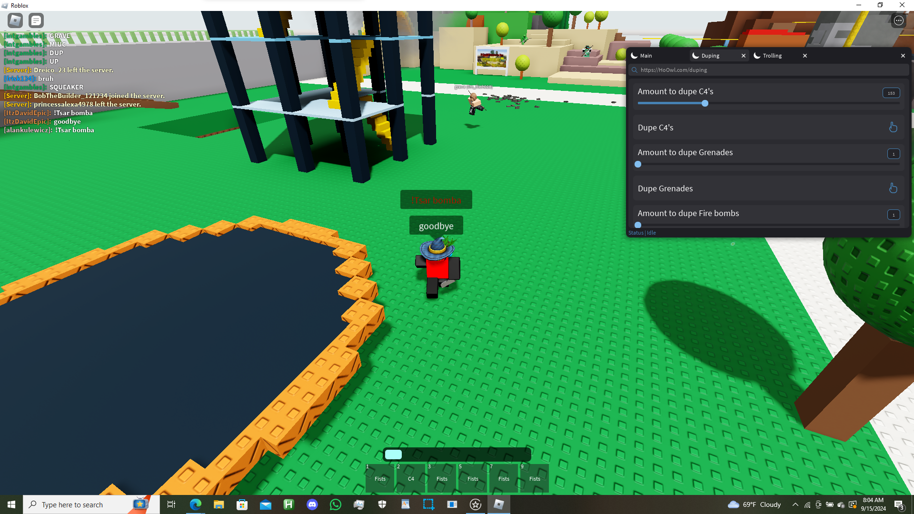
Task: Close the Trolling tab with its X
Action: pos(805,56)
